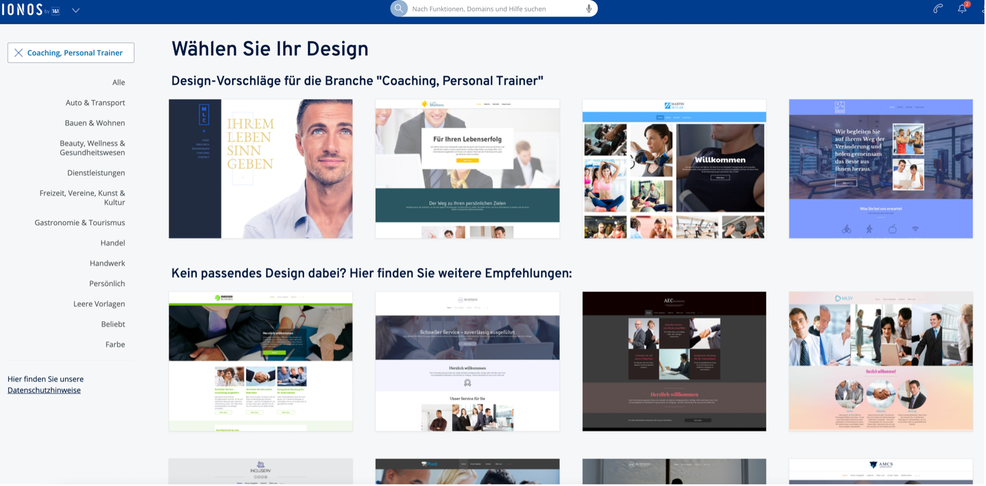
Task: Choose the green Emerson Business design
Action: (261, 361)
